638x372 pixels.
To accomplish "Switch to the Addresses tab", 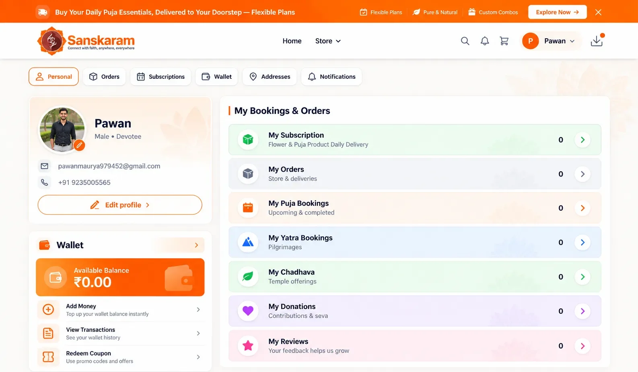I will pyautogui.click(x=270, y=76).
